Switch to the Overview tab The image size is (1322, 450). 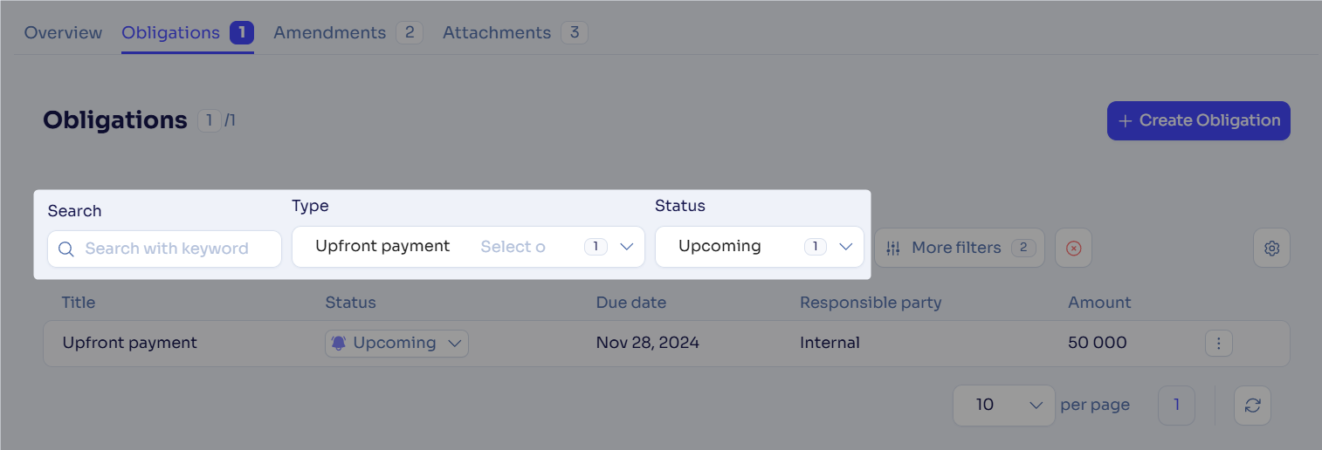click(x=63, y=32)
